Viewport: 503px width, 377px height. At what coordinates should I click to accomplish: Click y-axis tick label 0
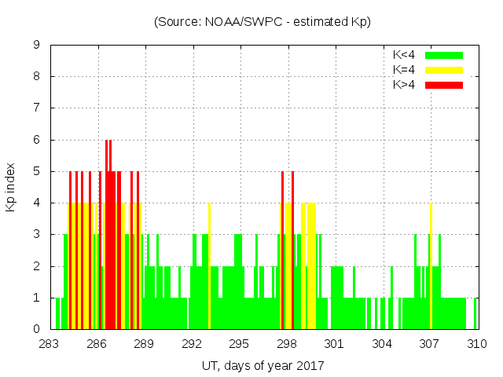pos(37,329)
